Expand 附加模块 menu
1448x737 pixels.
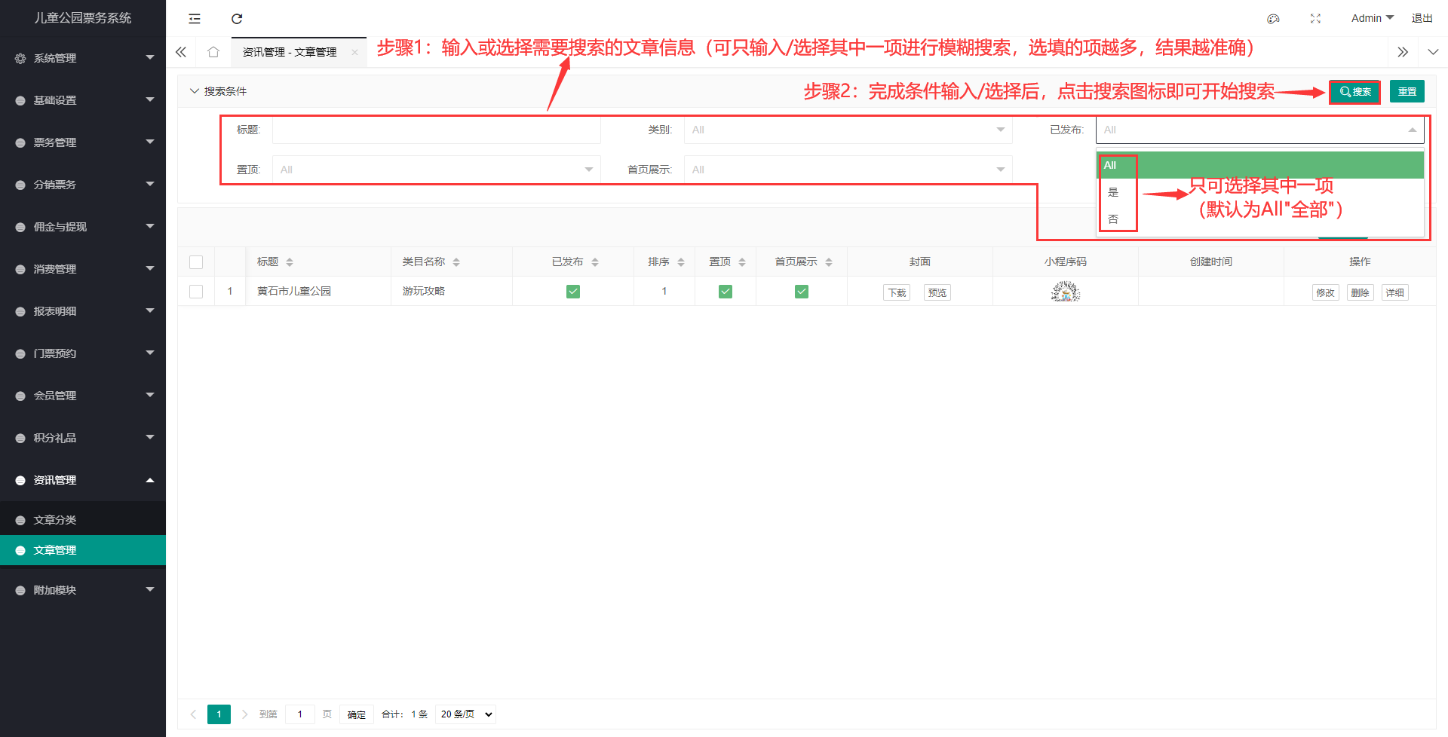pos(83,590)
